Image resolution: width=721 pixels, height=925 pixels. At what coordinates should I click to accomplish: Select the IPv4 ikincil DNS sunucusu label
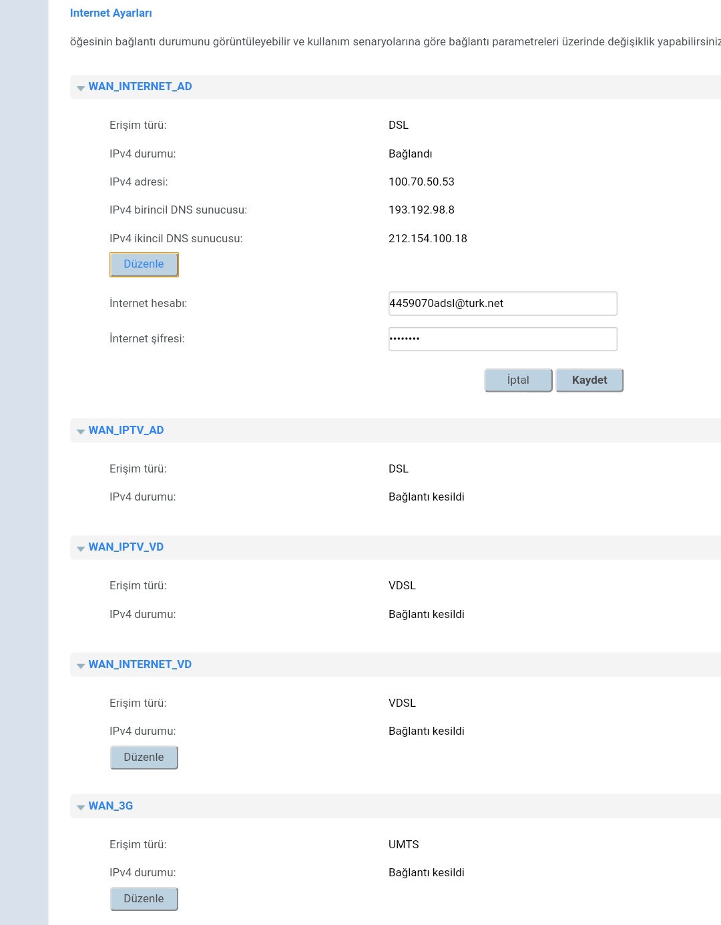point(176,238)
